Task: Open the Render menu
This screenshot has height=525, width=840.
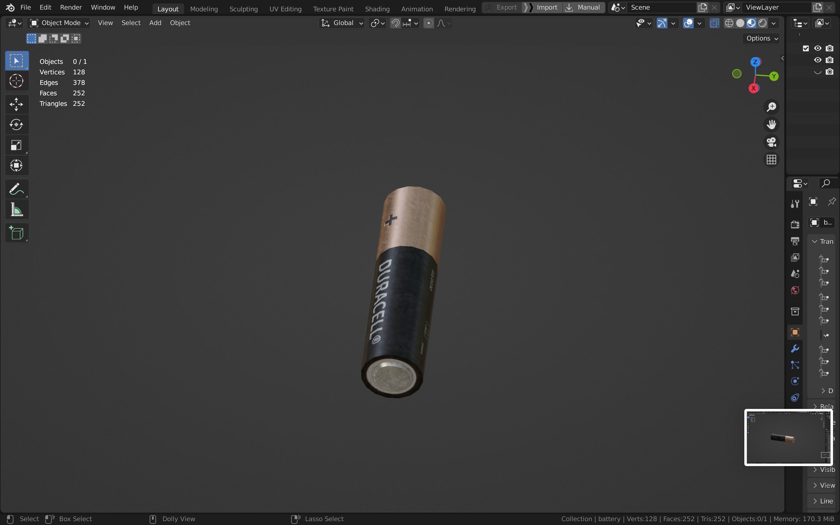Action: click(x=71, y=7)
